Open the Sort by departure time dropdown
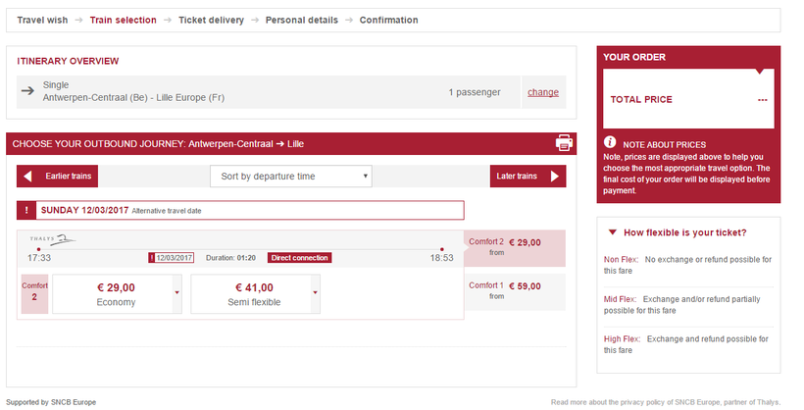 tap(291, 177)
